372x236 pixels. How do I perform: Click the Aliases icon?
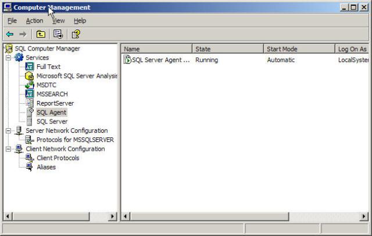(x=30, y=167)
